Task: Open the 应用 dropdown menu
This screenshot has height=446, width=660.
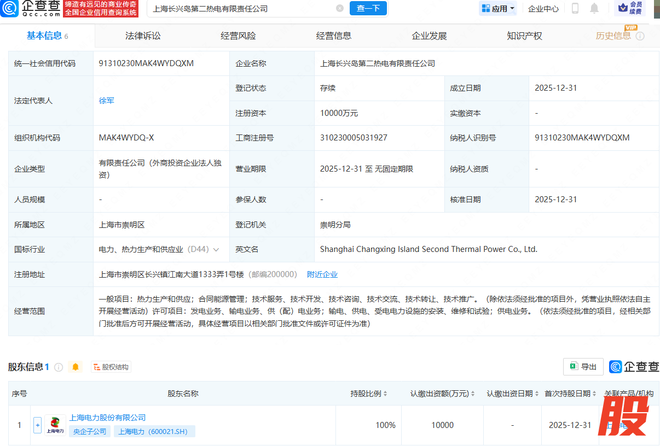Action: pos(498,8)
